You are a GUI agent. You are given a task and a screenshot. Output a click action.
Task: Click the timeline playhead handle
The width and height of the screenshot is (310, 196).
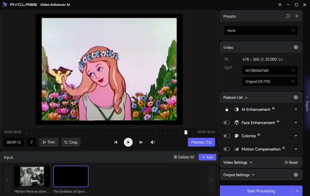(x=186, y=132)
